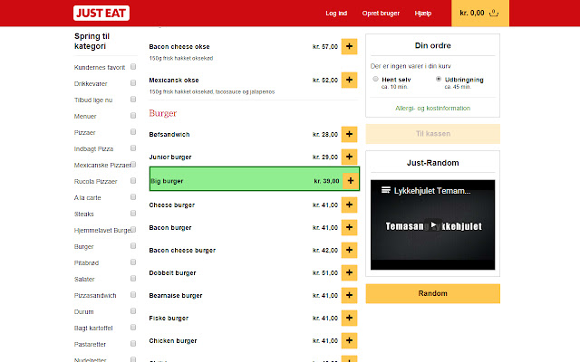Image resolution: width=580 pixels, height=362 pixels.
Task: Tick the Kundernes favorit category checkbox
Action: coord(133,67)
